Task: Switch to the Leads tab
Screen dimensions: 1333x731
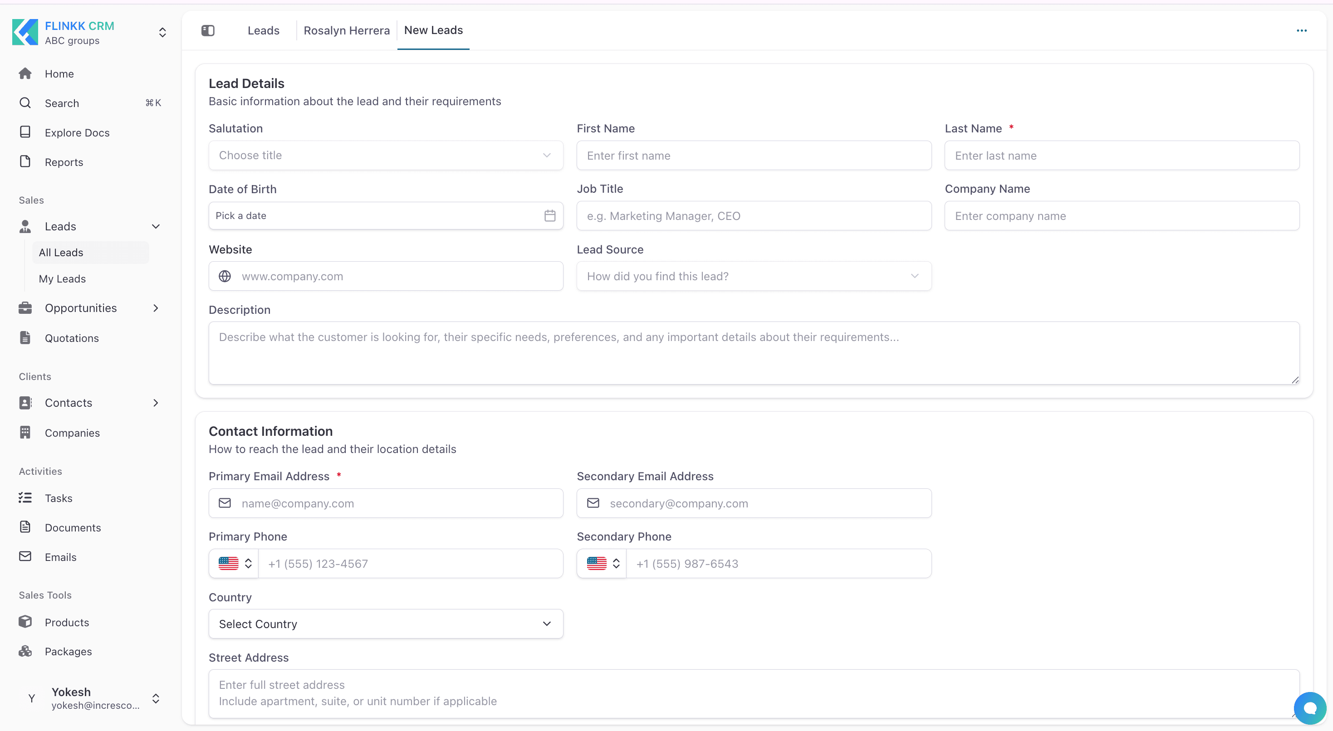Action: (x=264, y=30)
